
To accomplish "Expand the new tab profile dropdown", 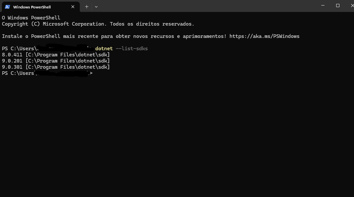I will [x=96, y=7].
